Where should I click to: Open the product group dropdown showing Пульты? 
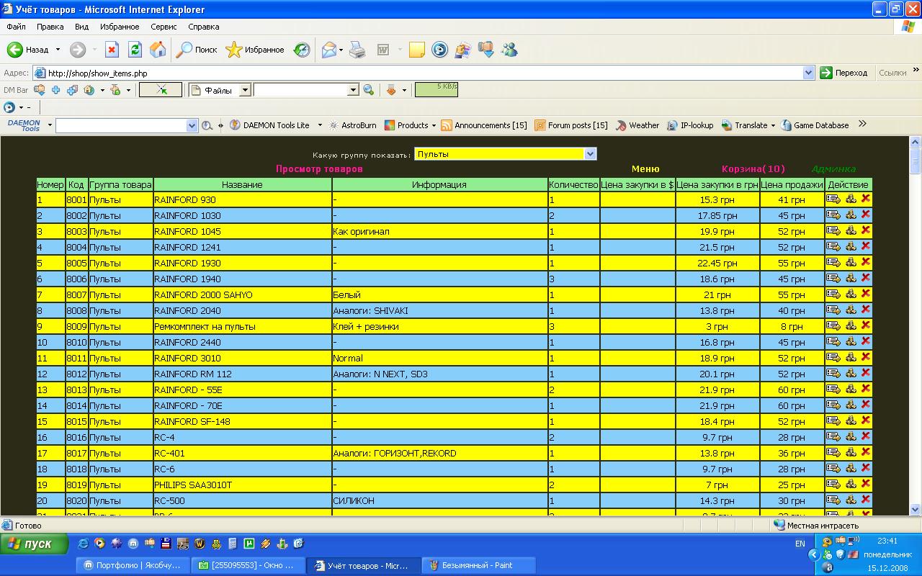click(x=590, y=154)
